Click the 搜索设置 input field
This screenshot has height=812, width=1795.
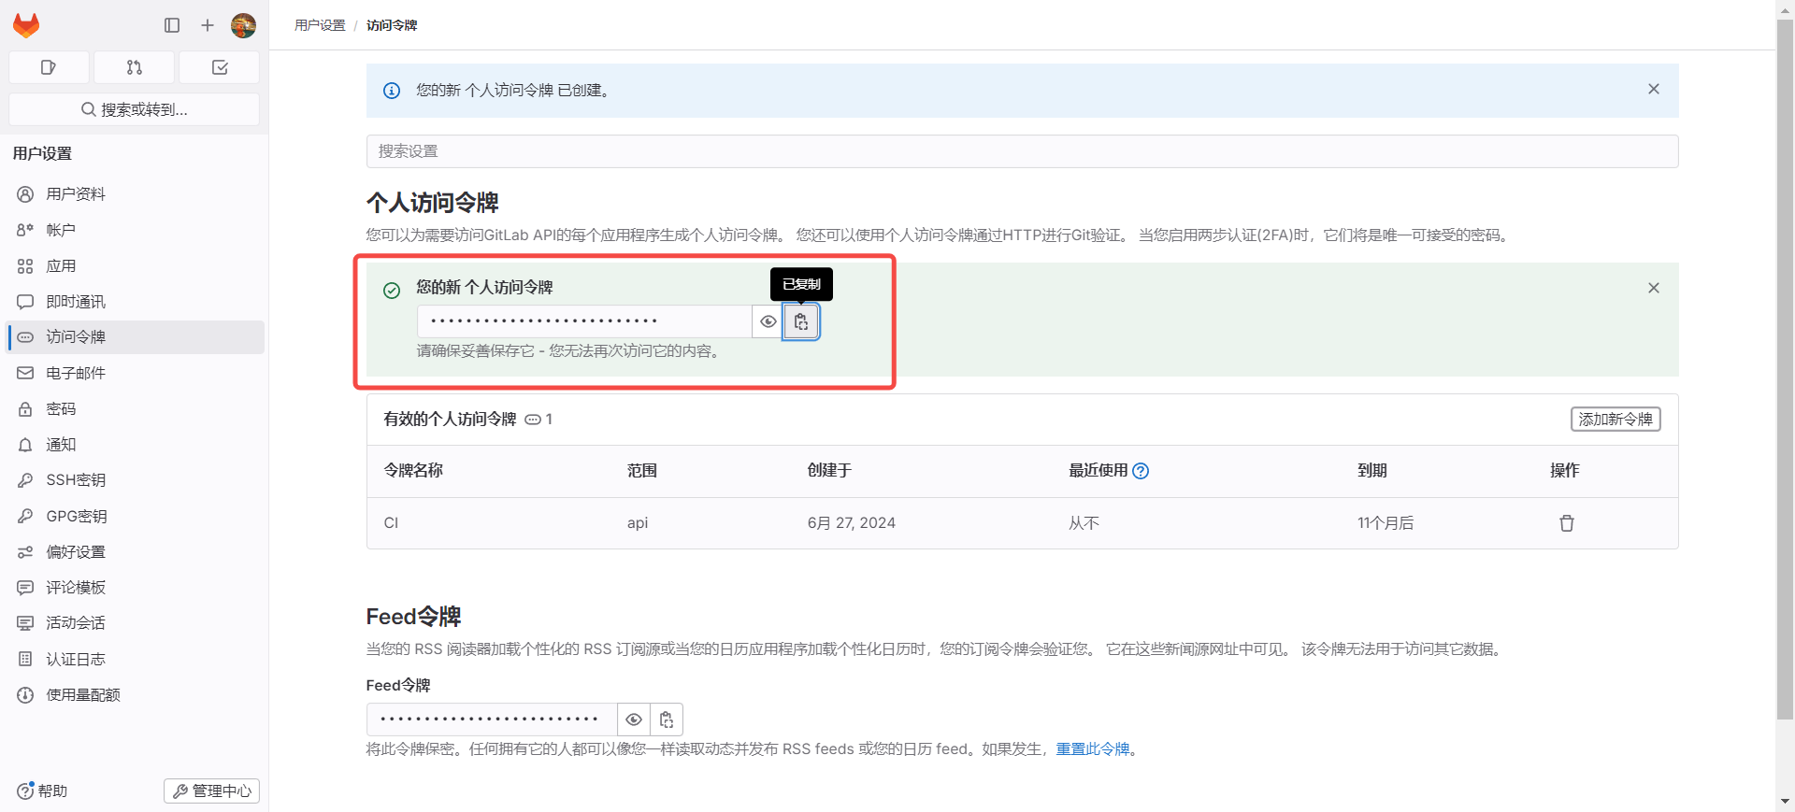tap(1022, 151)
